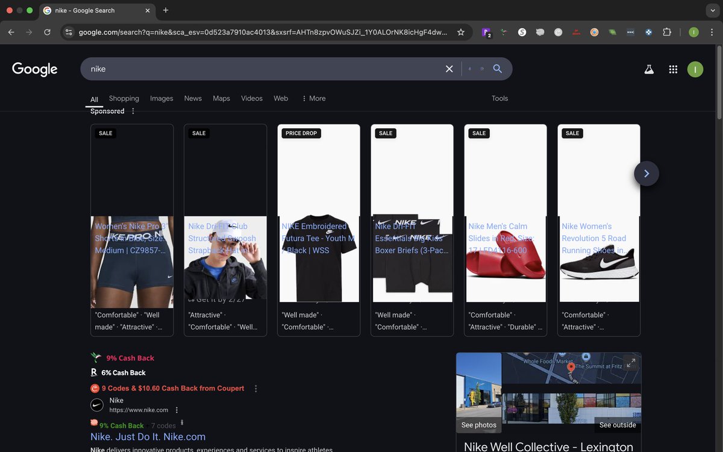Screen dimensions: 723x452
Task: Open the Chrome extensions puzzle icon
Action: click(x=667, y=32)
